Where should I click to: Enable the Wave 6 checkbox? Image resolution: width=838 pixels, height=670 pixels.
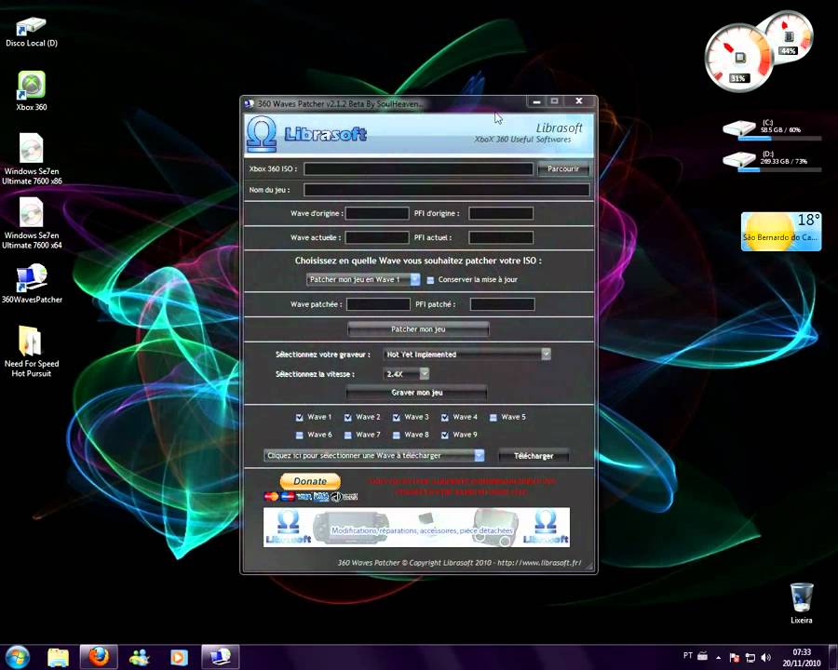tap(299, 435)
